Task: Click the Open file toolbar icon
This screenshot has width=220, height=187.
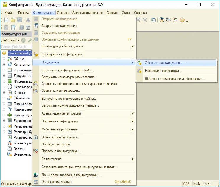Action: point(13,20)
